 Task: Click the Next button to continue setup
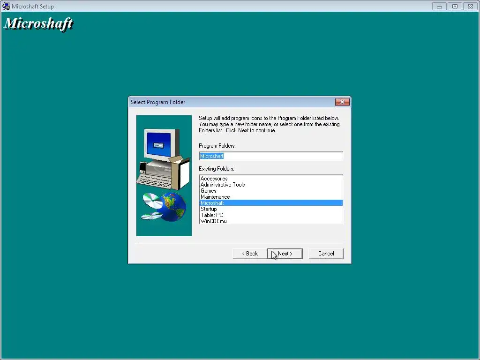coord(285,254)
